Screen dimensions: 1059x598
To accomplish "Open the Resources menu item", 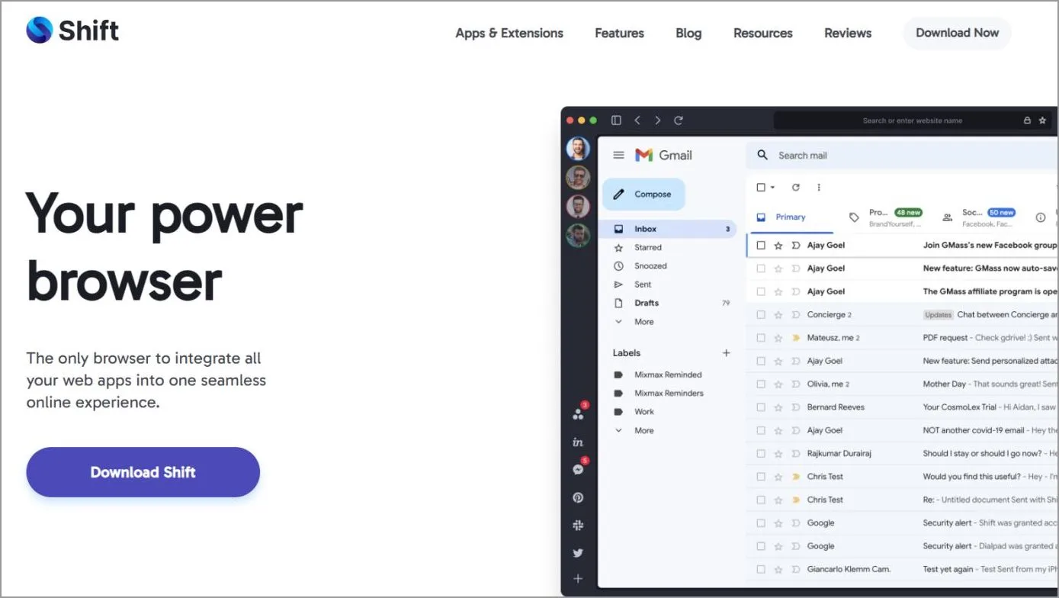I will pyautogui.click(x=762, y=34).
